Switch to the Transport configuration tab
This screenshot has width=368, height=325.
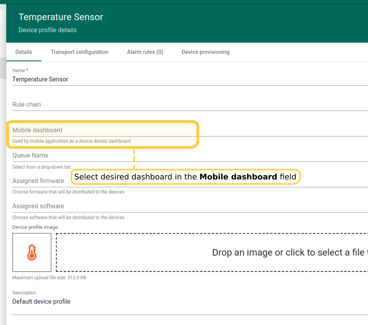point(79,52)
